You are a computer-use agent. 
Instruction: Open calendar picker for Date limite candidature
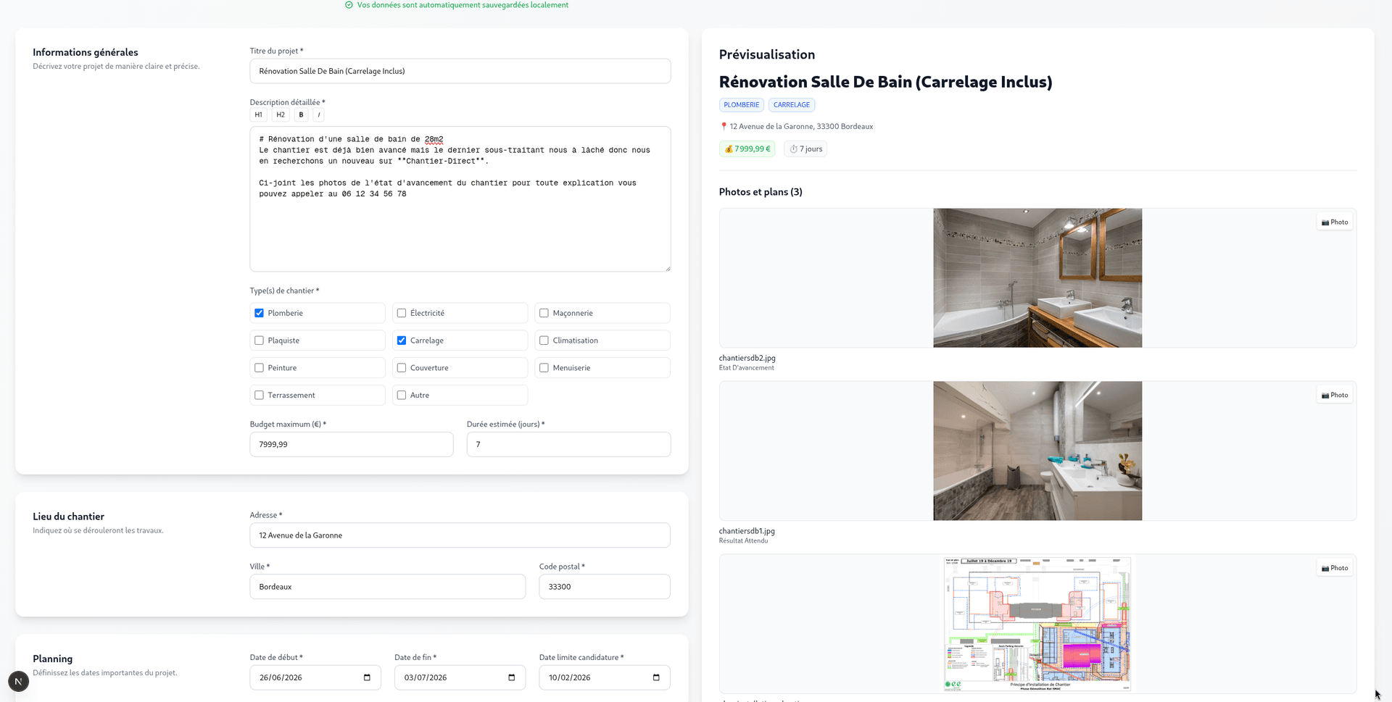[x=656, y=677]
